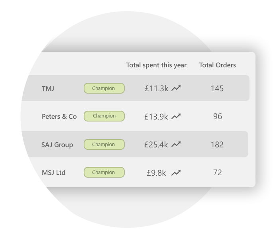Screen dimensions: 279x239
Task: Open the SAJ Group customer
Action: click(57, 145)
